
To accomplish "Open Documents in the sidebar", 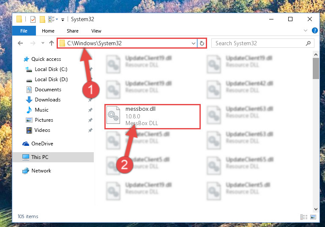I will [x=48, y=90].
